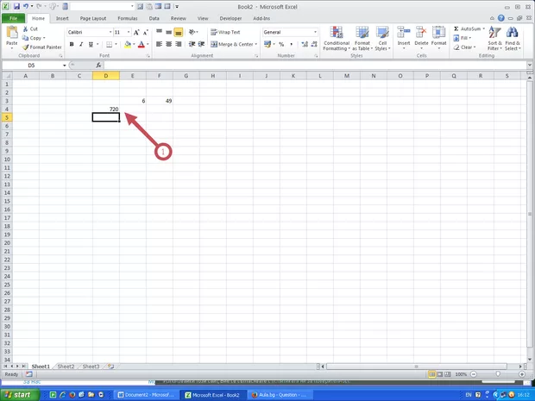Click the Insert Function fx button

click(98, 66)
